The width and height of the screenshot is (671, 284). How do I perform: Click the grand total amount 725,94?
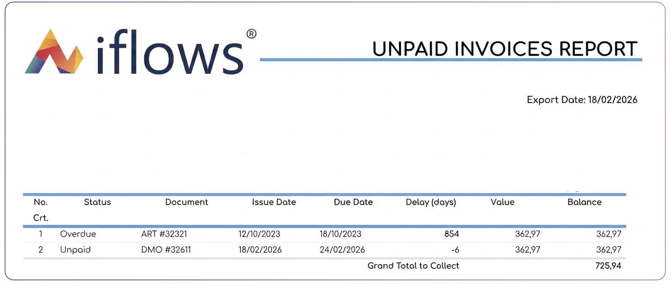[608, 266]
